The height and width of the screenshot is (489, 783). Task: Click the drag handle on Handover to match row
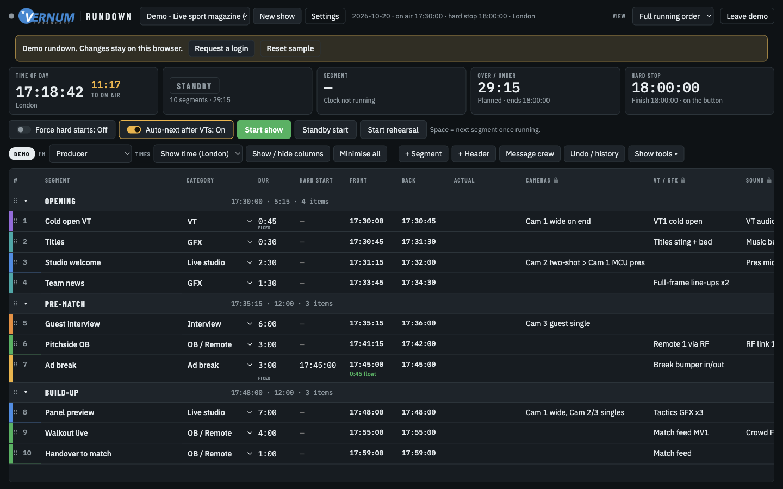[15, 453]
